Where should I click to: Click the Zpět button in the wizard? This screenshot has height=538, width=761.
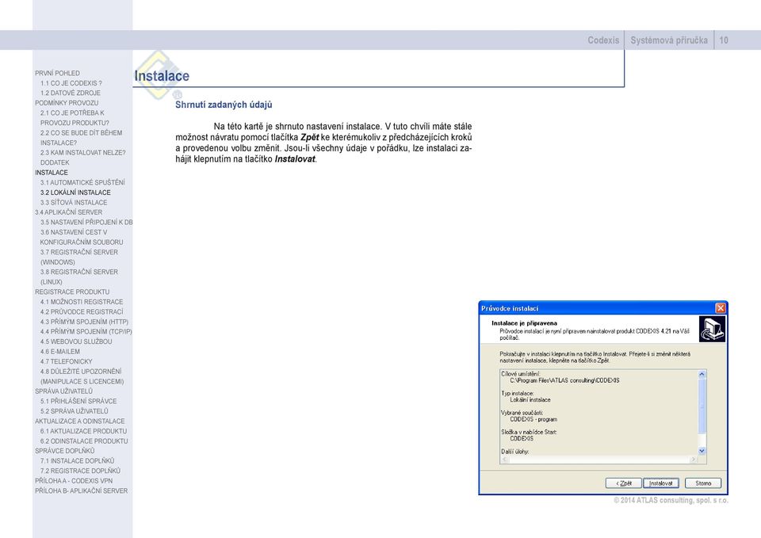point(624,483)
